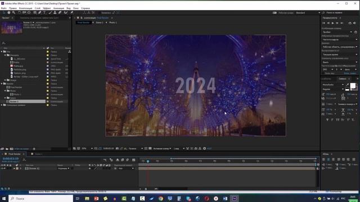This screenshot has width=360, height=202.
Task: Select the Clone Stamp tool
Action: (55, 12)
